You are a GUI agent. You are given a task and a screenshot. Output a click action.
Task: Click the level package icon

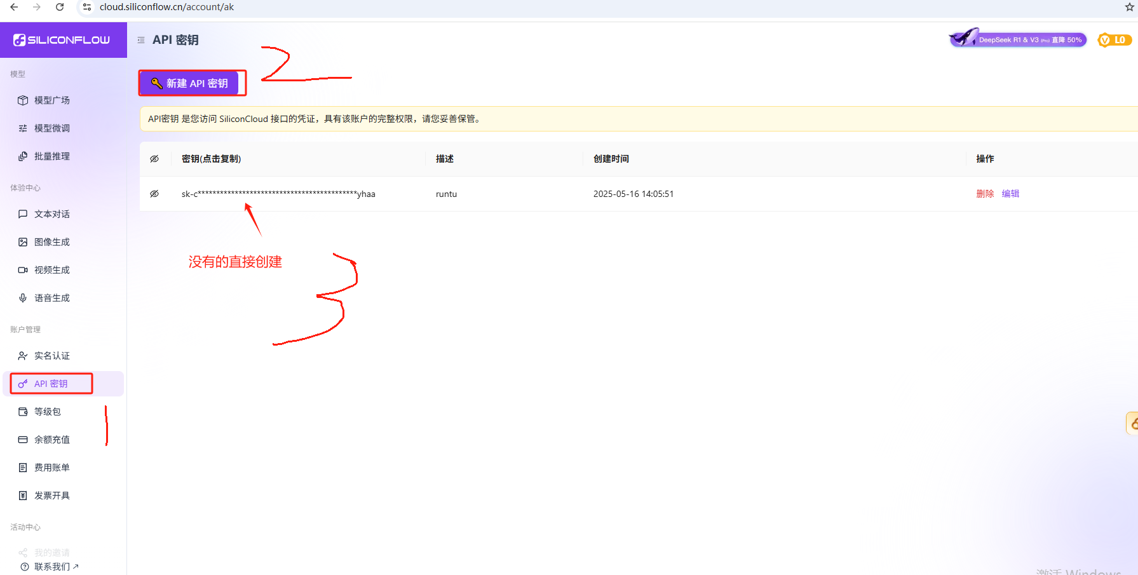click(23, 412)
